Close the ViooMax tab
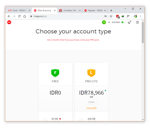The image size is (150, 128). coord(80,10)
